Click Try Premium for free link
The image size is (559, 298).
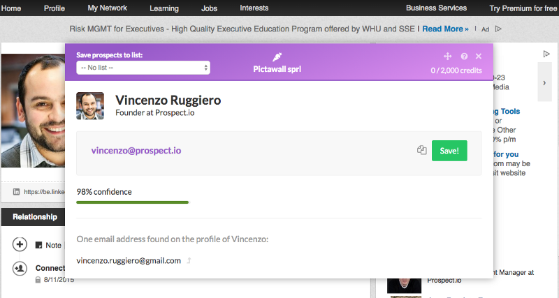coord(523,8)
